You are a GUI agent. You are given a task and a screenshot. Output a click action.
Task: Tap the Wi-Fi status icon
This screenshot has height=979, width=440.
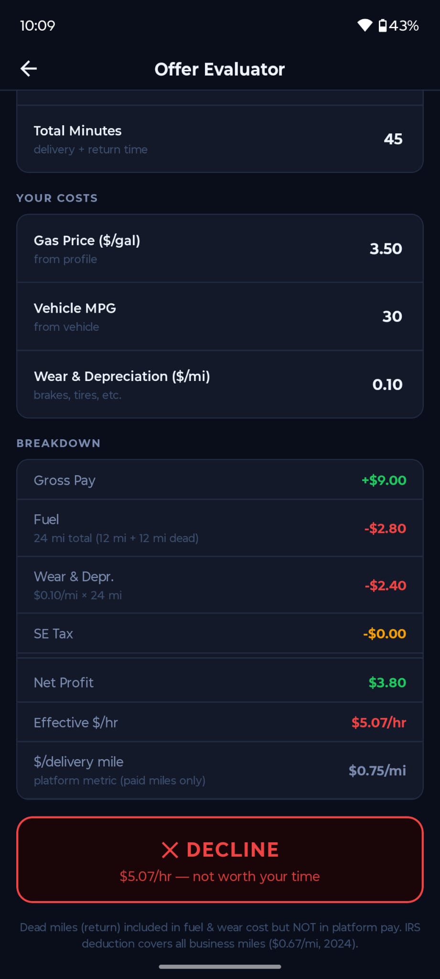click(x=365, y=25)
